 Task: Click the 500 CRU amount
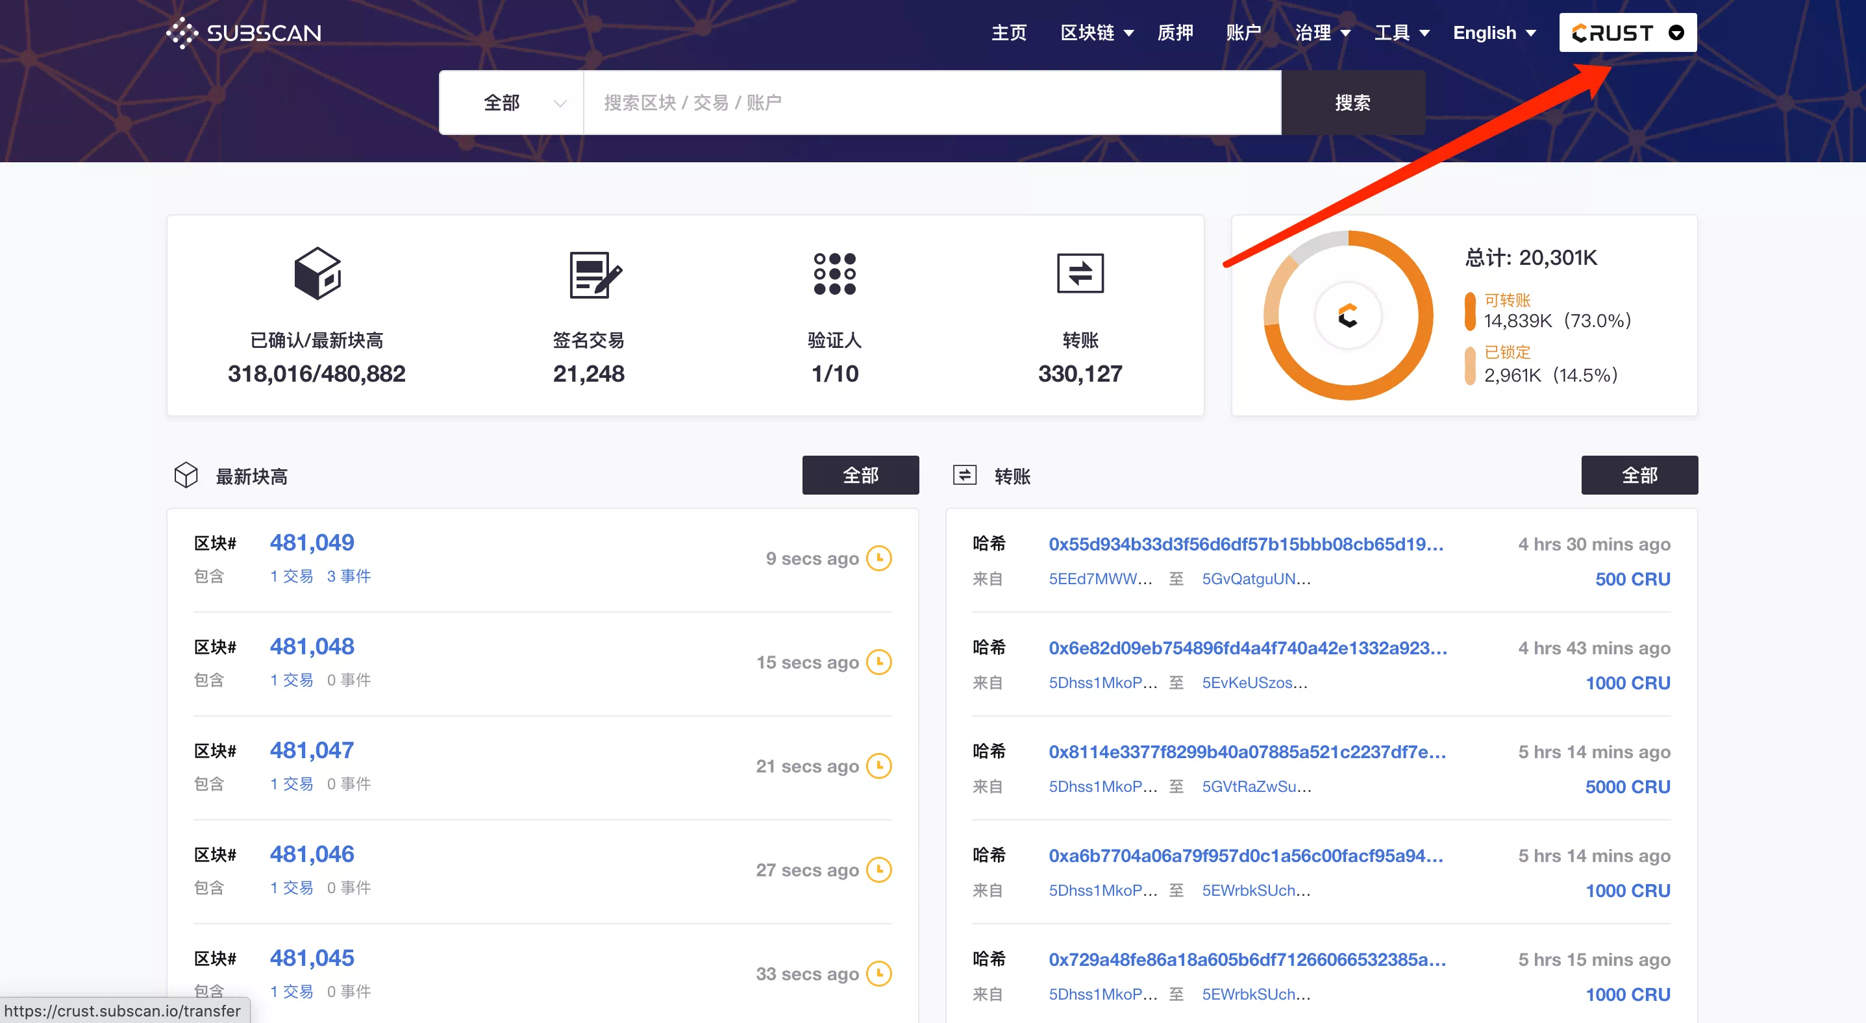pos(1632,578)
